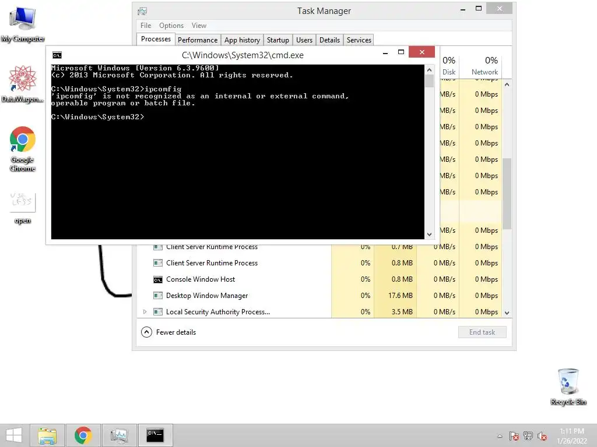The image size is (597, 447).
Task: Click Task Manager scrollbar up arrow
Action: pyautogui.click(x=507, y=84)
